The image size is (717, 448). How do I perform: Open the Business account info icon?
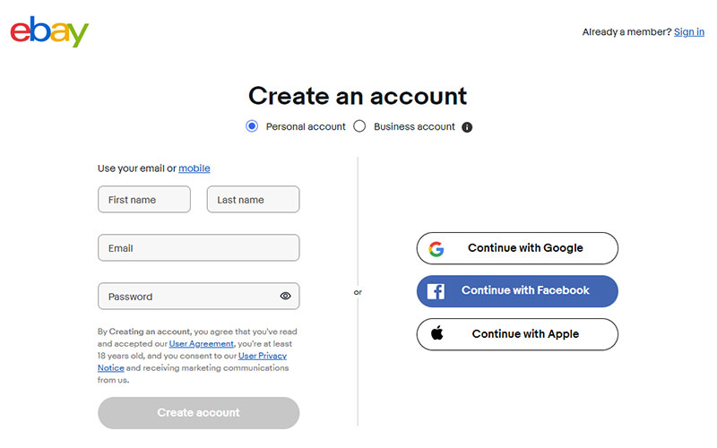[467, 127]
